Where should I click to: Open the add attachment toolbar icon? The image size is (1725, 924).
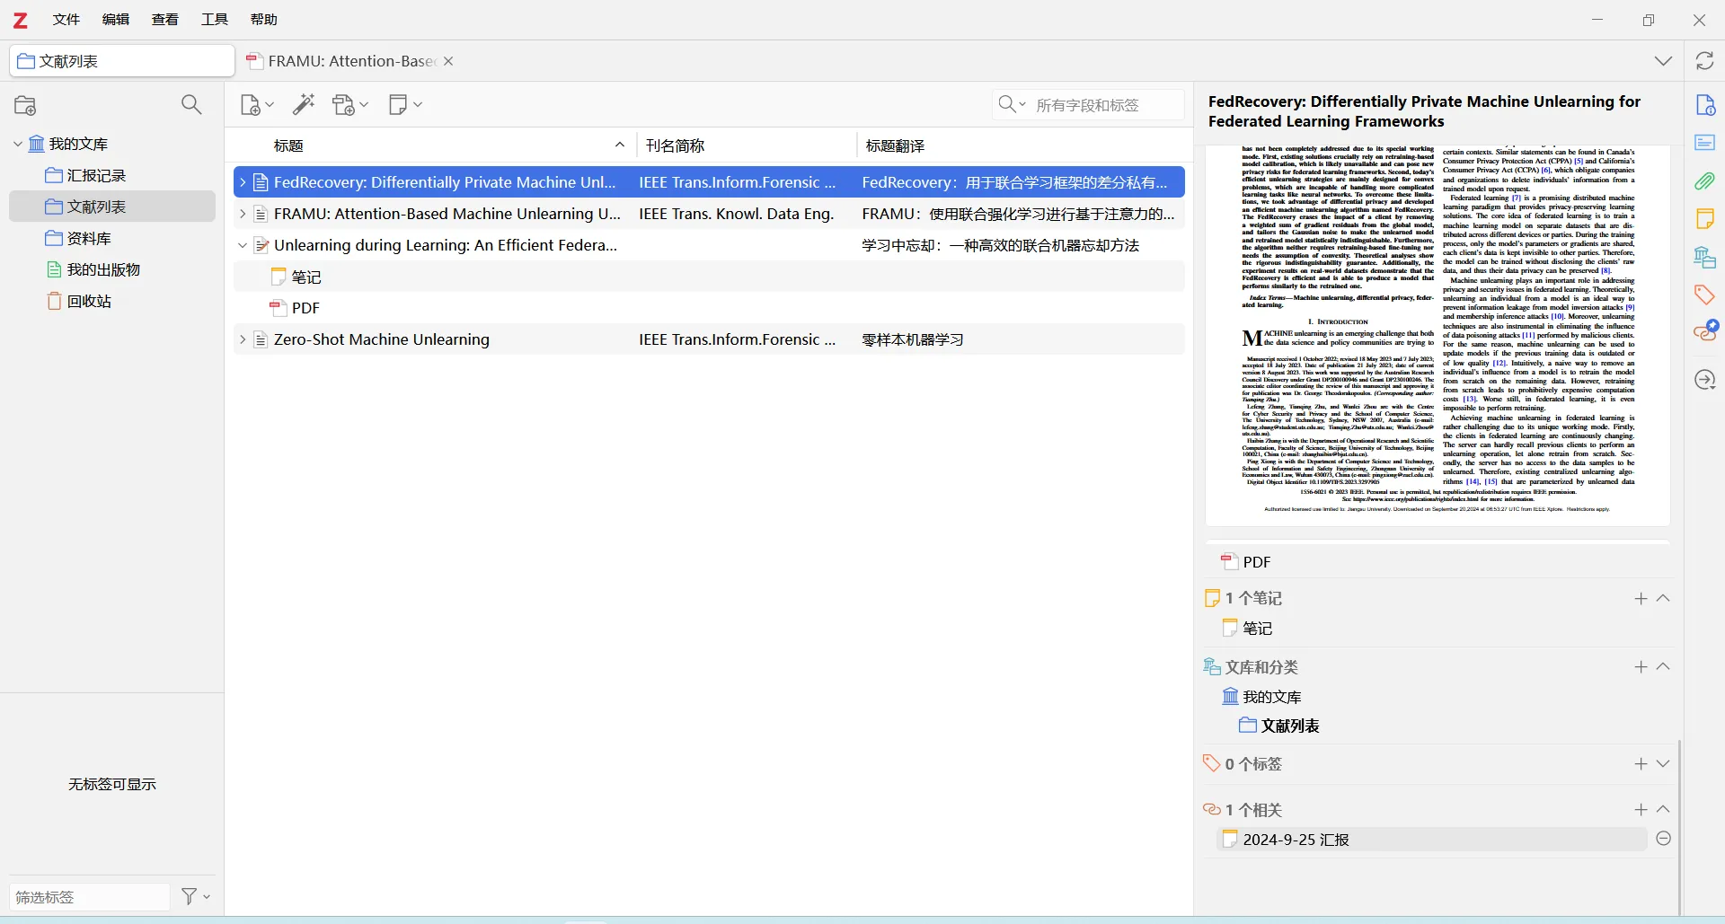350,105
